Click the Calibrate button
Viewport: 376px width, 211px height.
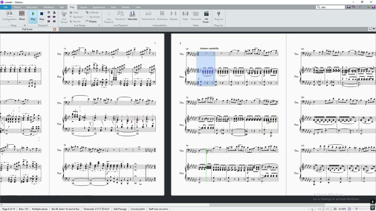tap(92, 13)
